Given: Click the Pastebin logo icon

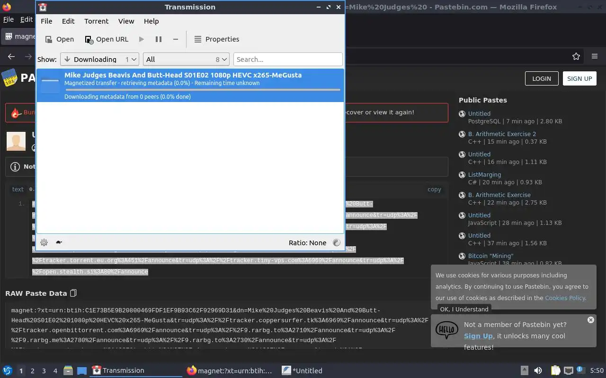Looking at the screenshot, I should [9, 78].
